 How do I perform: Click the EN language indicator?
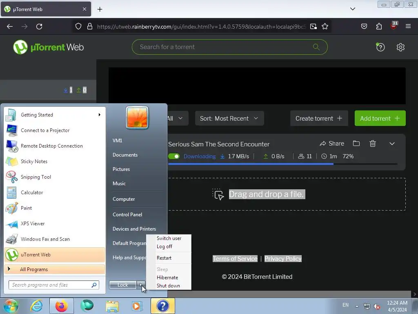(x=345, y=305)
